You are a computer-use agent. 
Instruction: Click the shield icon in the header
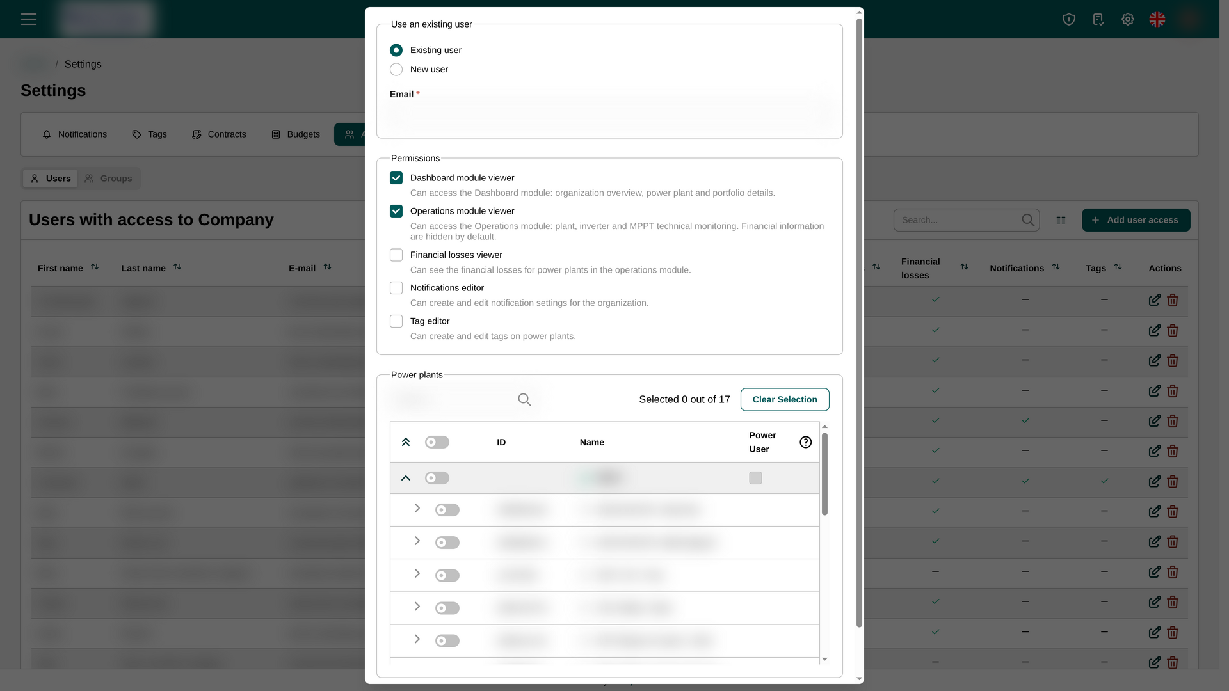point(1069,19)
